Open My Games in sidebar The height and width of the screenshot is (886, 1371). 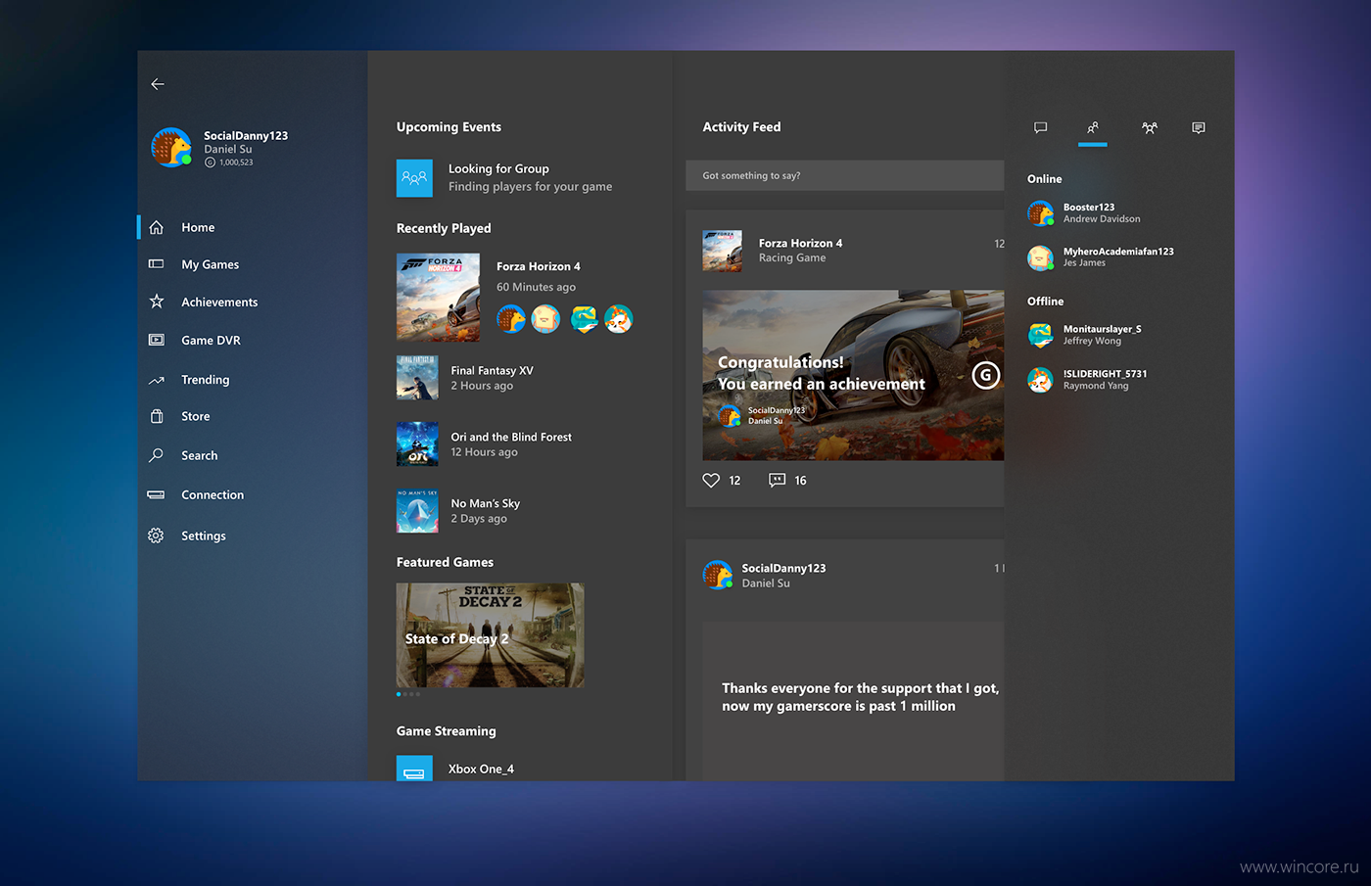point(210,264)
